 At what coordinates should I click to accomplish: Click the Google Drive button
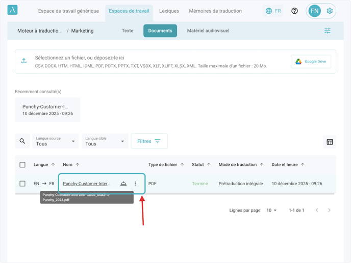point(311,62)
